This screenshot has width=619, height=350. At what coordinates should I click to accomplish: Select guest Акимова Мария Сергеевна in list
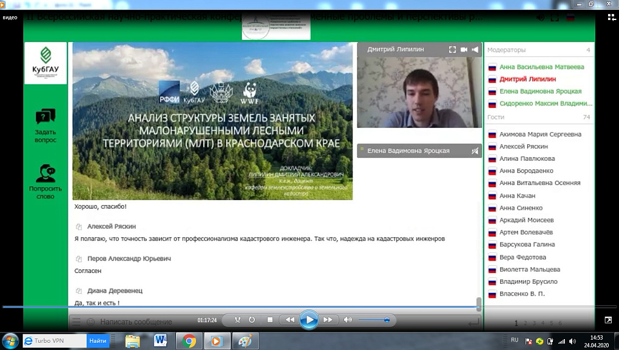click(540, 134)
